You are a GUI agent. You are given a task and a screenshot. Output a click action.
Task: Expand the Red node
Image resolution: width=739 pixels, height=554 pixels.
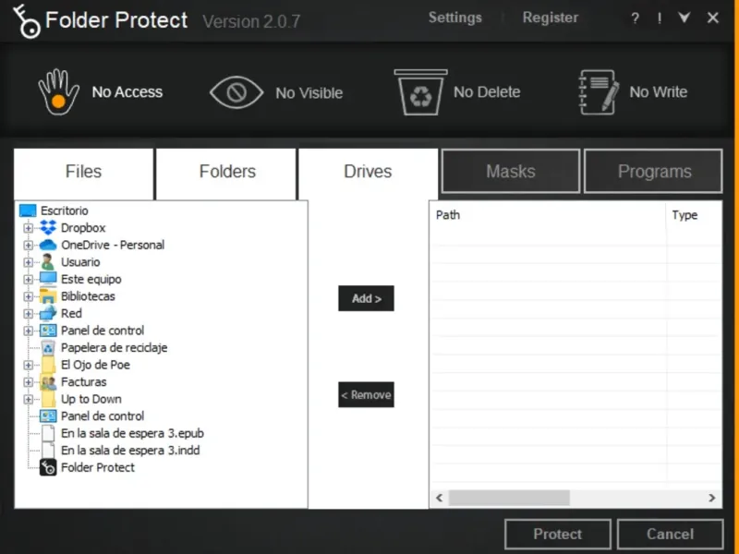(x=29, y=314)
